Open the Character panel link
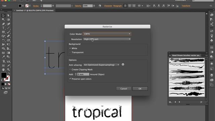Screen dimensions: 215x121 point(108,6)
